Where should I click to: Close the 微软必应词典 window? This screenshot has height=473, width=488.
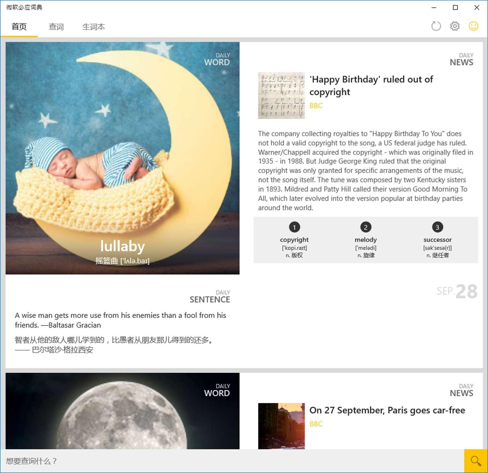(476, 7)
